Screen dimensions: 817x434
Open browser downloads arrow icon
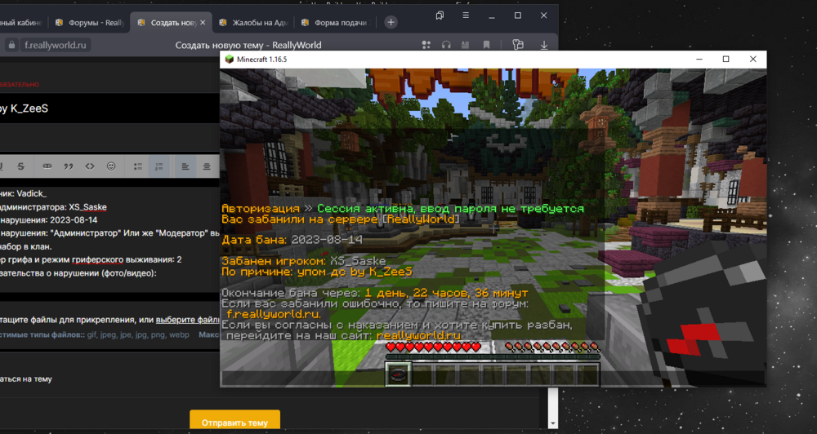click(x=544, y=45)
